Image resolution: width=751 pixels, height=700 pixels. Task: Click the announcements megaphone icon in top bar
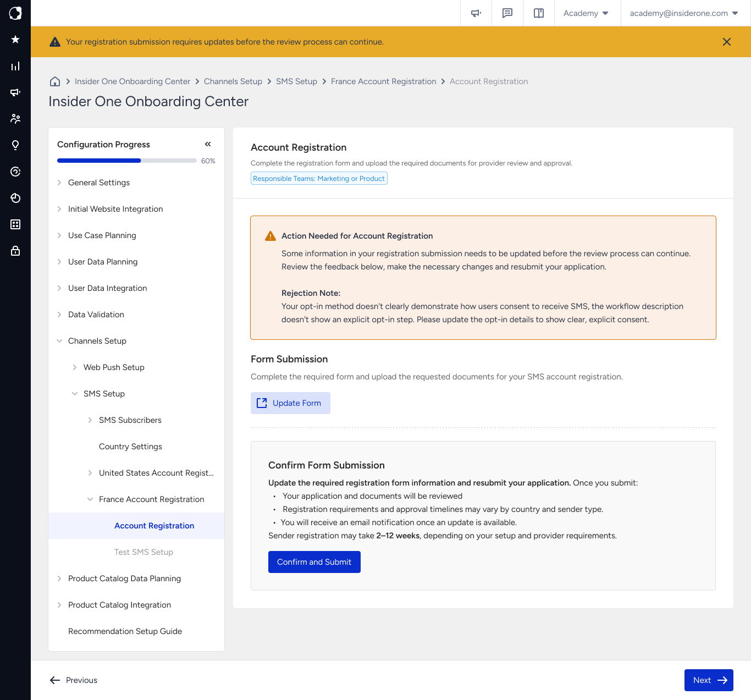coord(476,13)
